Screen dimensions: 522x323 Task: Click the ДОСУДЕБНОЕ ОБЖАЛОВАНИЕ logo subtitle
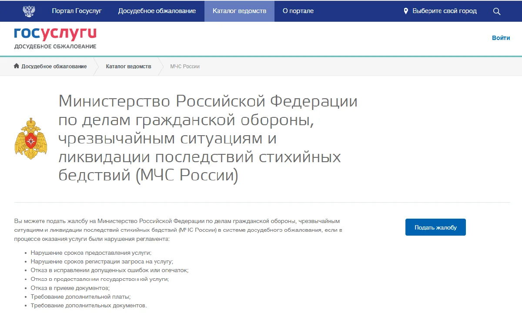(x=55, y=47)
